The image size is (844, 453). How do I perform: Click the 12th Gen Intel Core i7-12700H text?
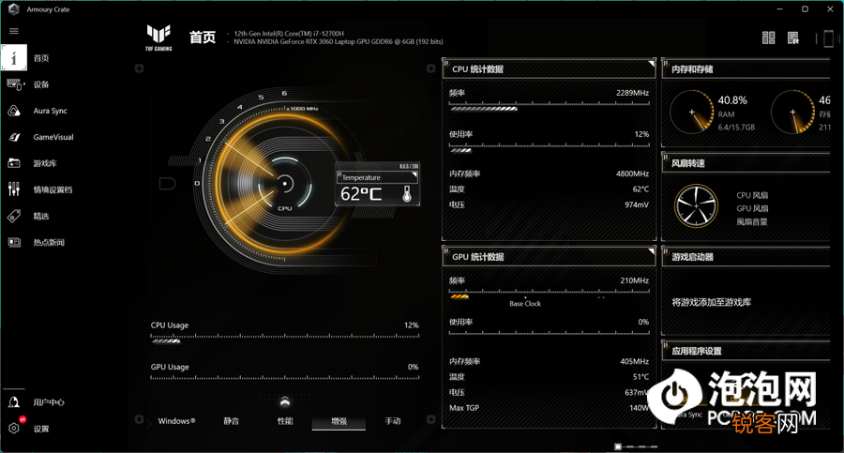pos(289,34)
